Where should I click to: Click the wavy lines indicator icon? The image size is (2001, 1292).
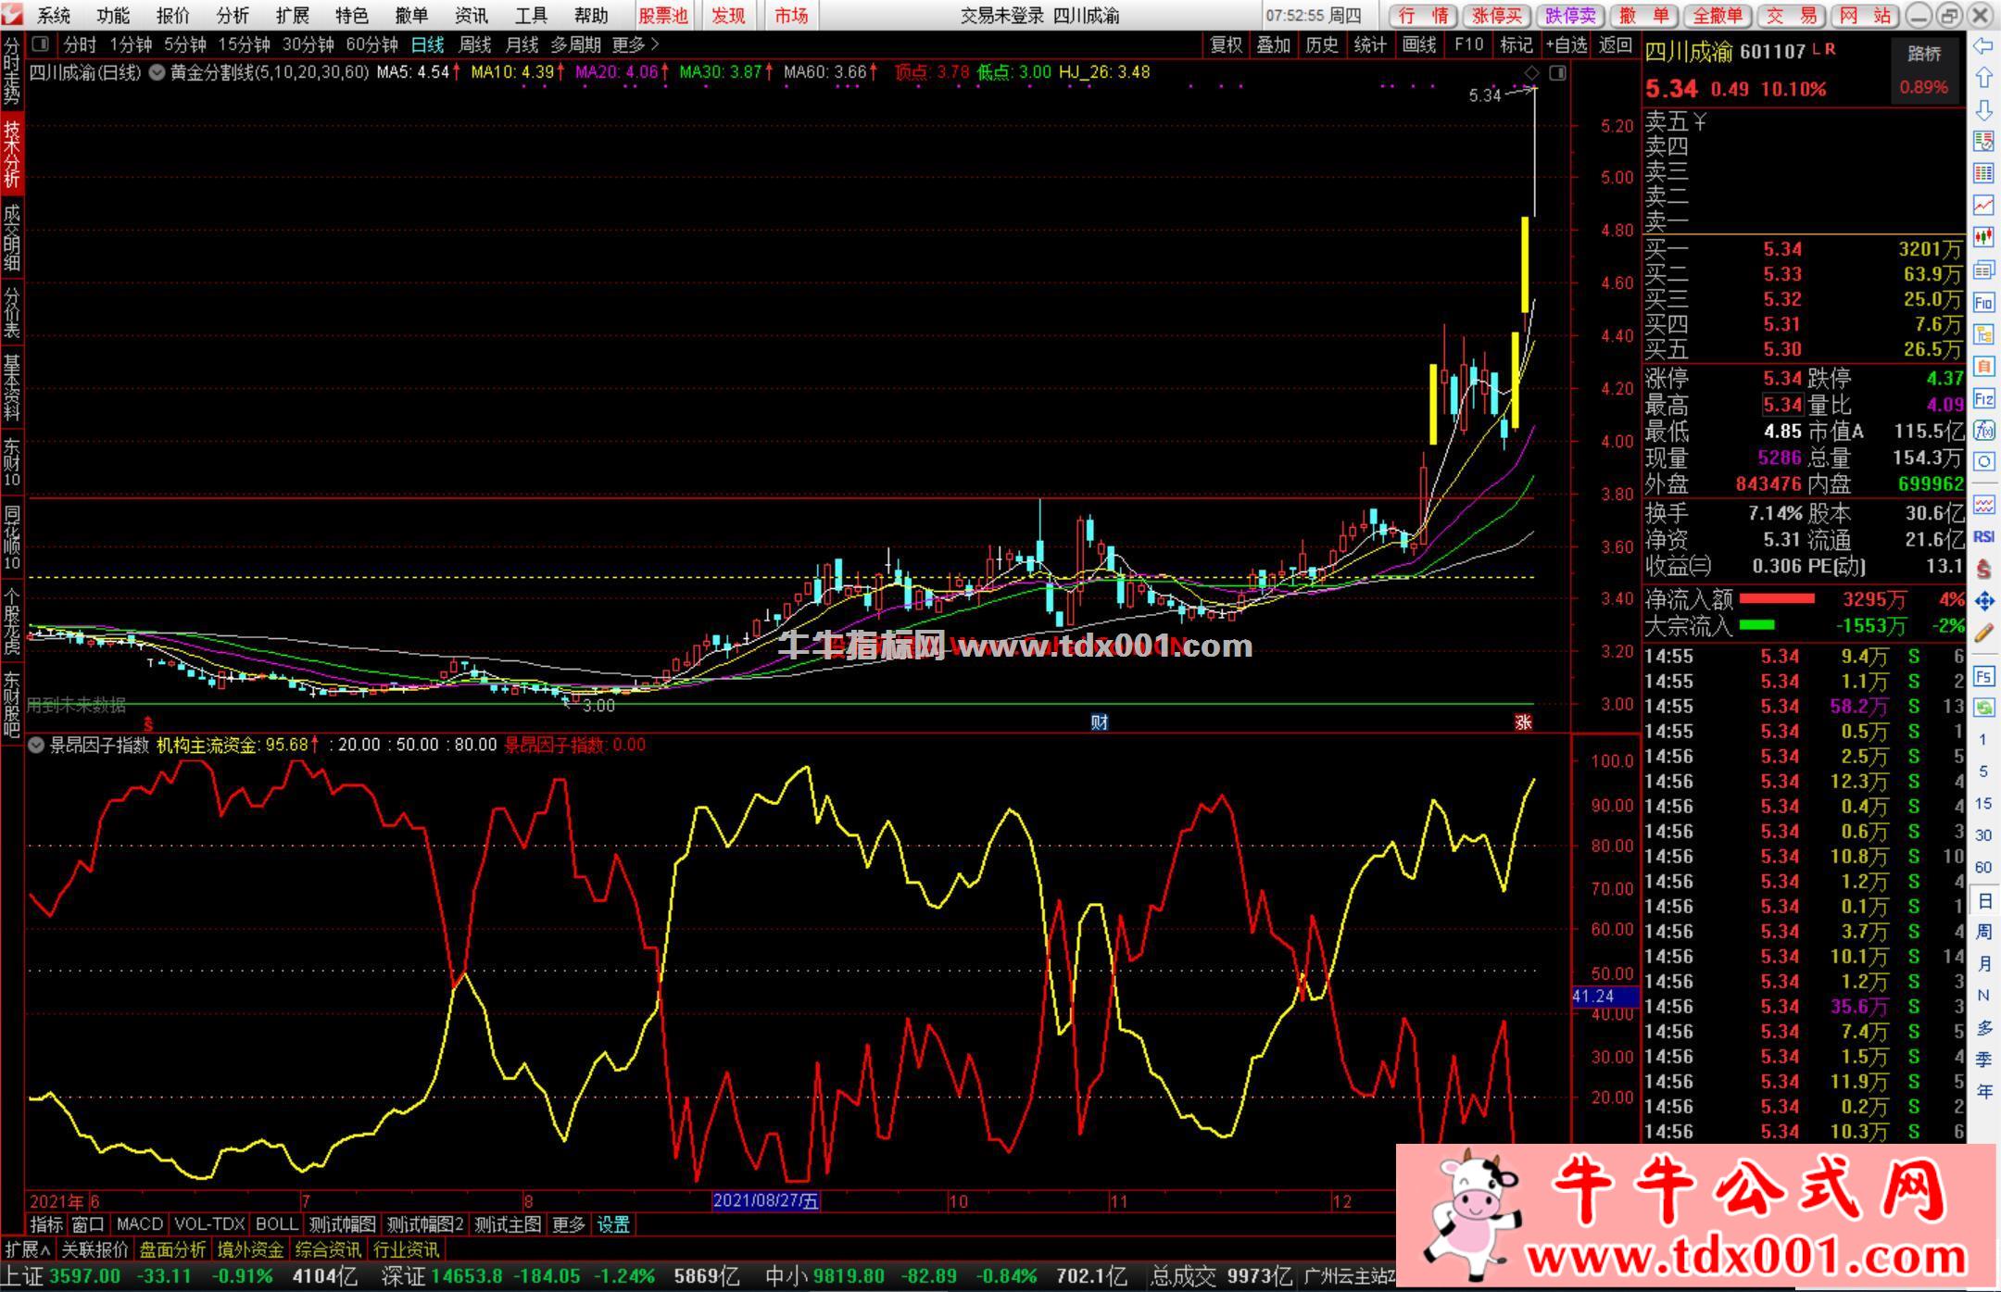coord(1983,505)
